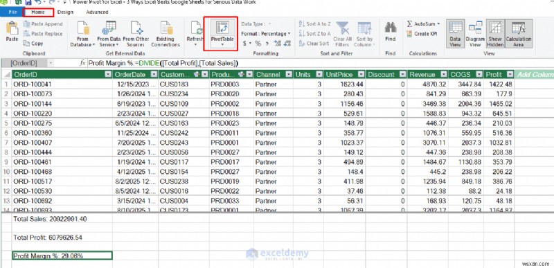Select the Home ribbon tab
Viewport: 554px width, 268px height.
coord(38,12)
